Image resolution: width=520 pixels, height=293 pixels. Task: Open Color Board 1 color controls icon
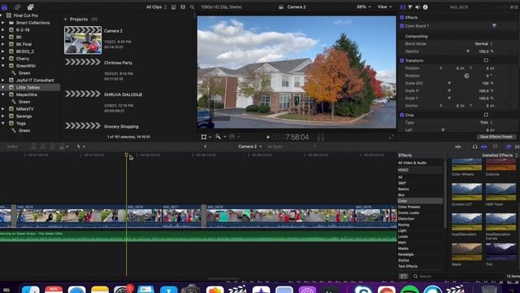[494, 25]
